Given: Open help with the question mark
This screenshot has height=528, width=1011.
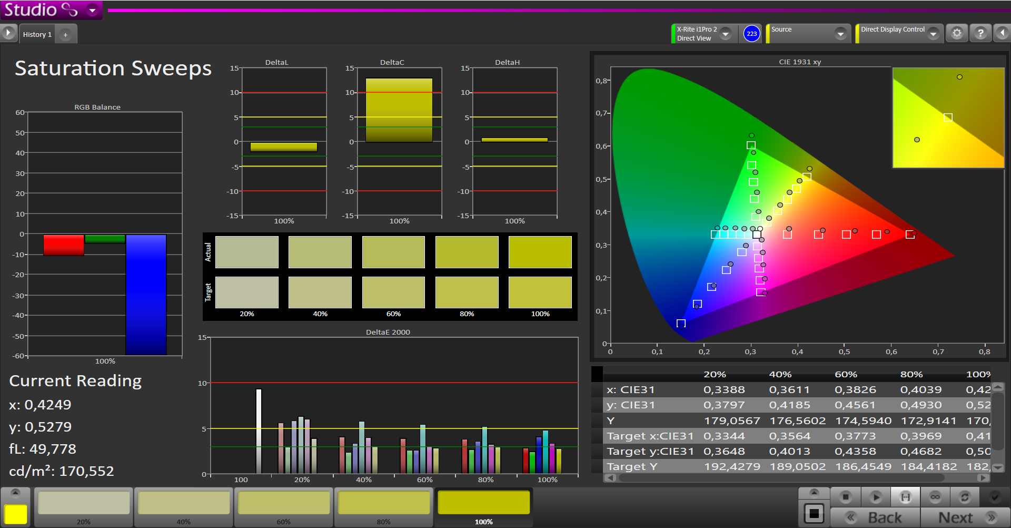Looking at the screenshot, I should [x=980, y=34].
